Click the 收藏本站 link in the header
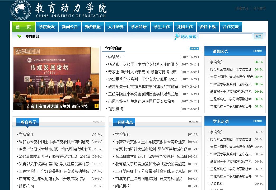The image size is (276, 190). click(242, 8)
